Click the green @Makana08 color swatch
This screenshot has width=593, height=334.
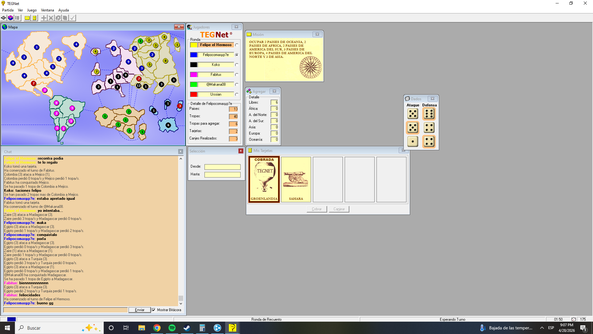click(x=194, y=84)
